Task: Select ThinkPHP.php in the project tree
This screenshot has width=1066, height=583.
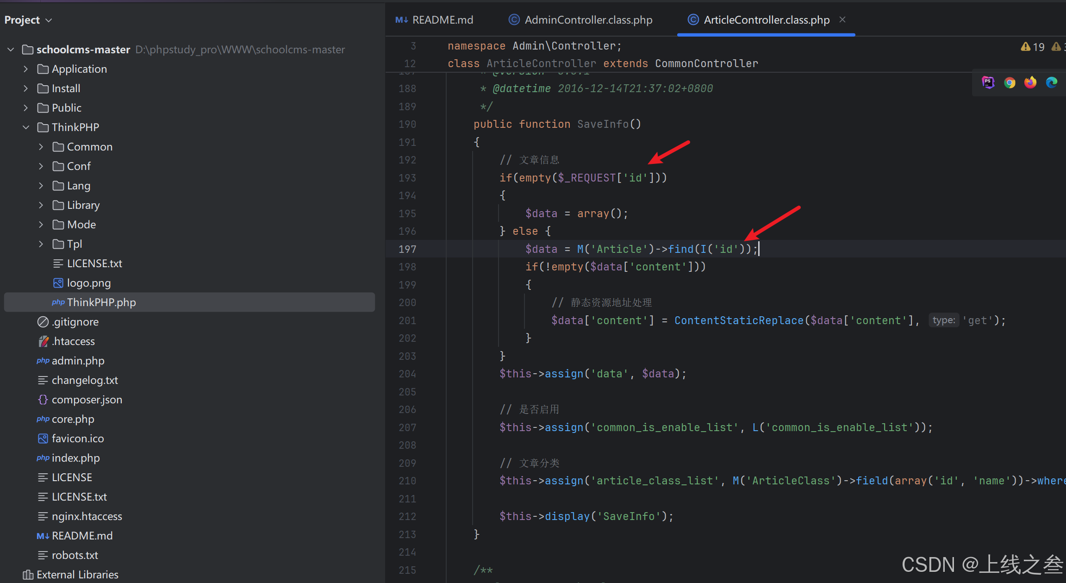Action: (101, 302)
